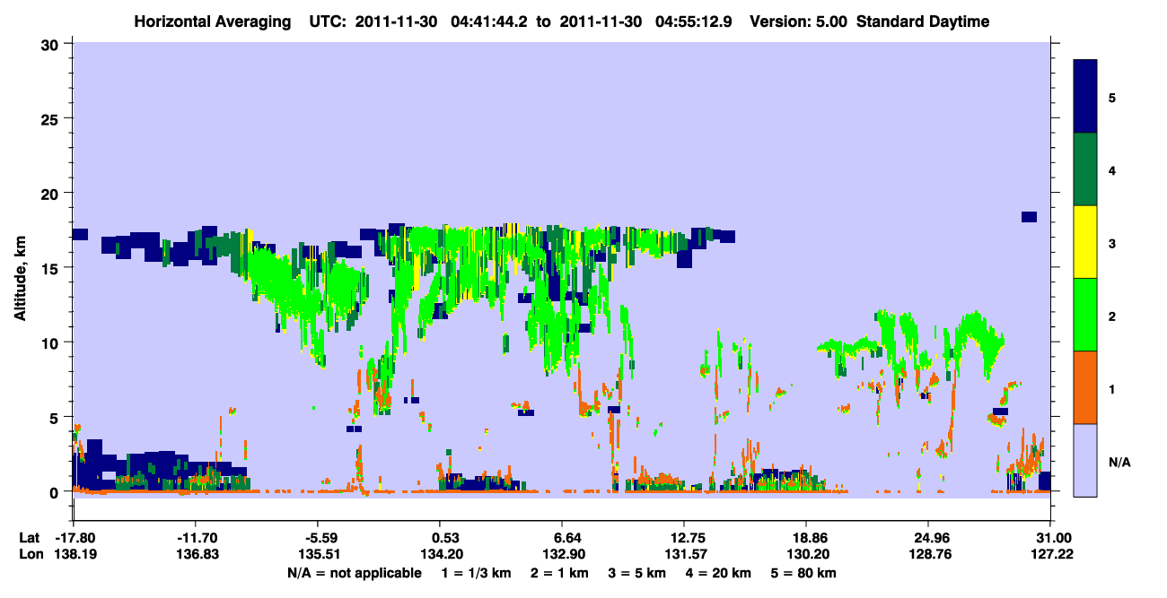Click the latitude value 24.96

(x=928, y=538)
